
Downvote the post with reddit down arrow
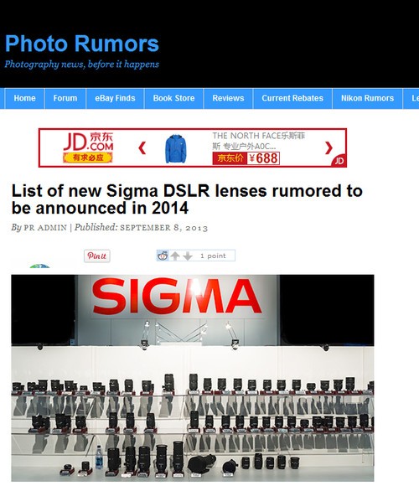tap(188, 256)
